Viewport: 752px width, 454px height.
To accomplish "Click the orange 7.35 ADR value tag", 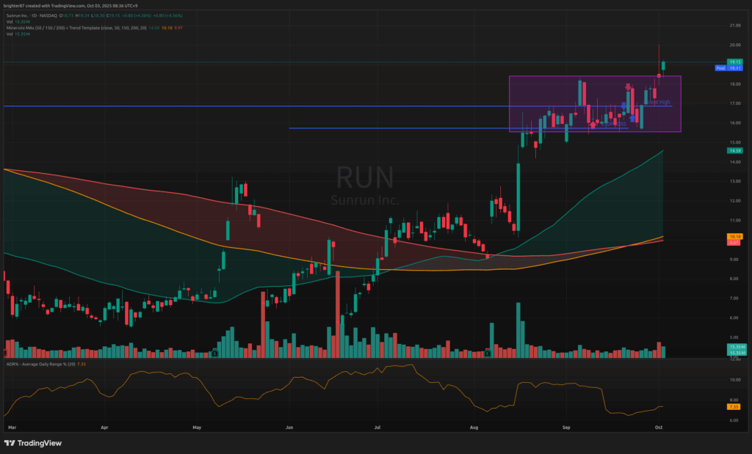I will pos(734,406).
